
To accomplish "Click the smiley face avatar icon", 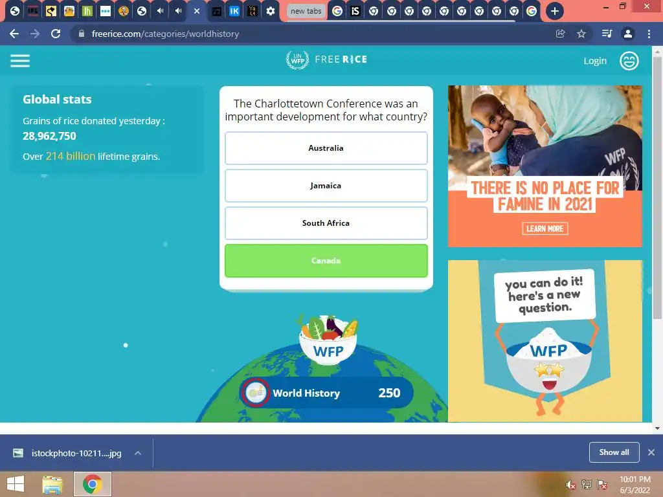I will (x=629, y=60).
